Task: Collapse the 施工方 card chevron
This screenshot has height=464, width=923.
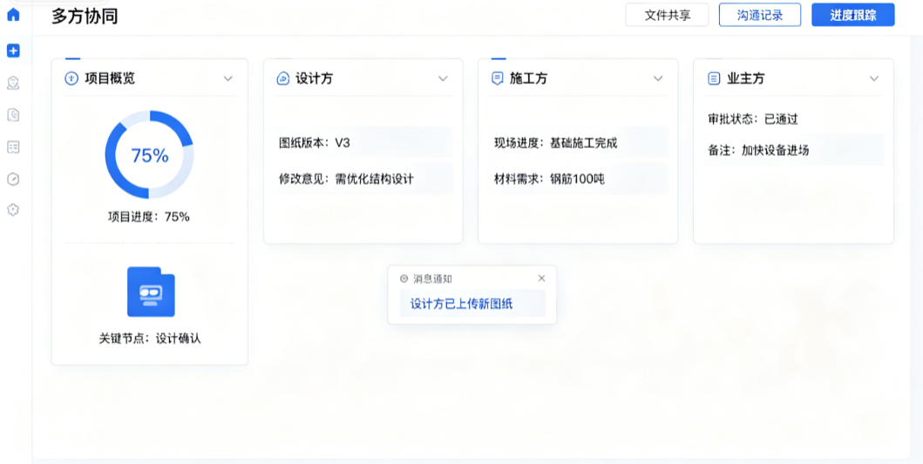Action: coord(658,79)
